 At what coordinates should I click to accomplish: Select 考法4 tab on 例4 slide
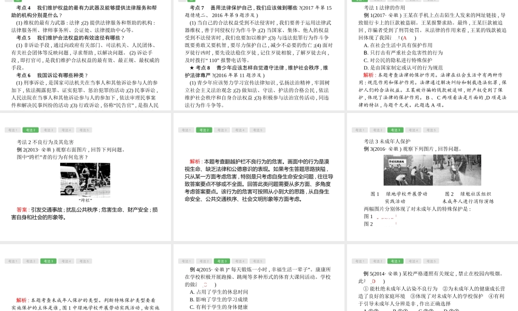[x=239, y=261]
